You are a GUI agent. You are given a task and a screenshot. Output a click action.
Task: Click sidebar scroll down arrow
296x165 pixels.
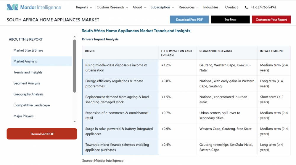point(75,121)
